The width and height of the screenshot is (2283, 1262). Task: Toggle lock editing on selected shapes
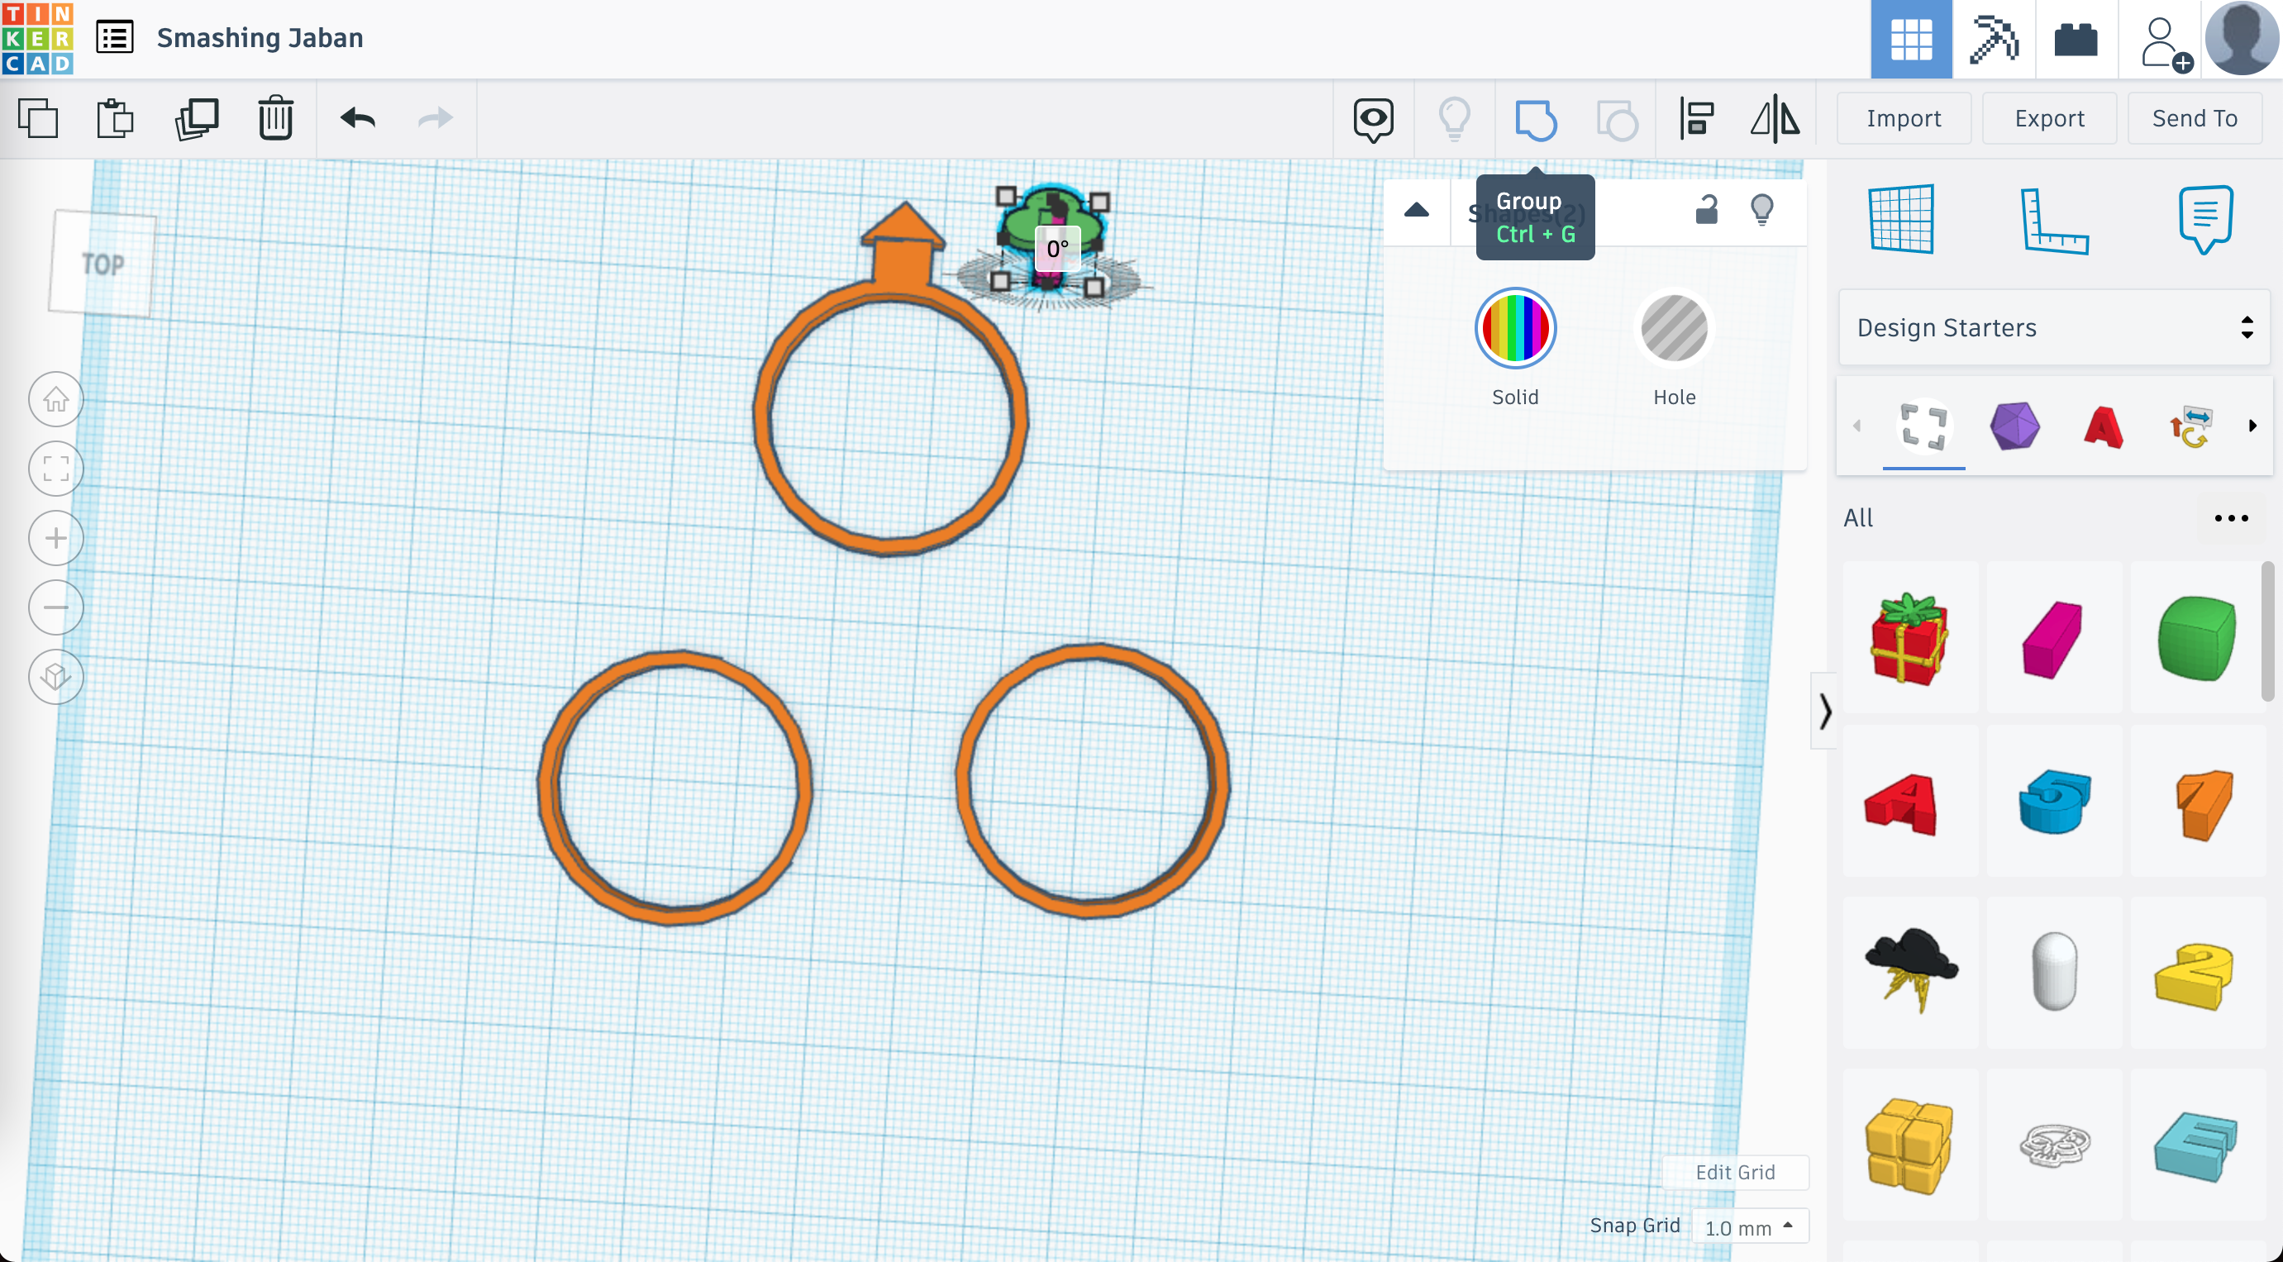click(1706, 211)
